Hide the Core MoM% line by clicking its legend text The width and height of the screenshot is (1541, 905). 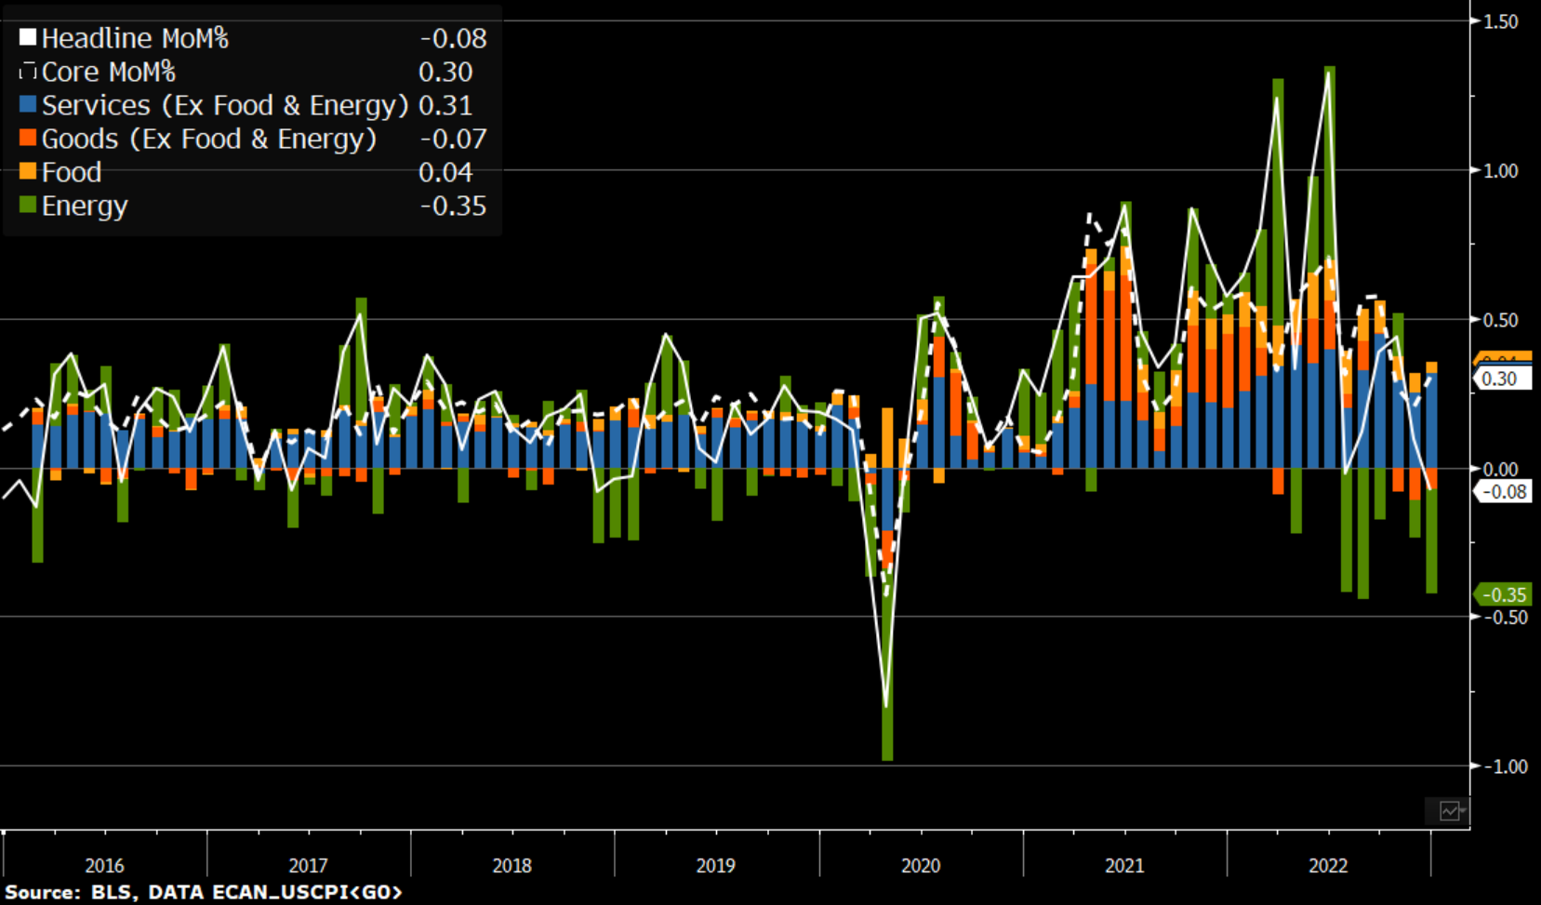point(112,69)
